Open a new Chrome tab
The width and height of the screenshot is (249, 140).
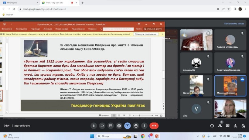point(82,3)
